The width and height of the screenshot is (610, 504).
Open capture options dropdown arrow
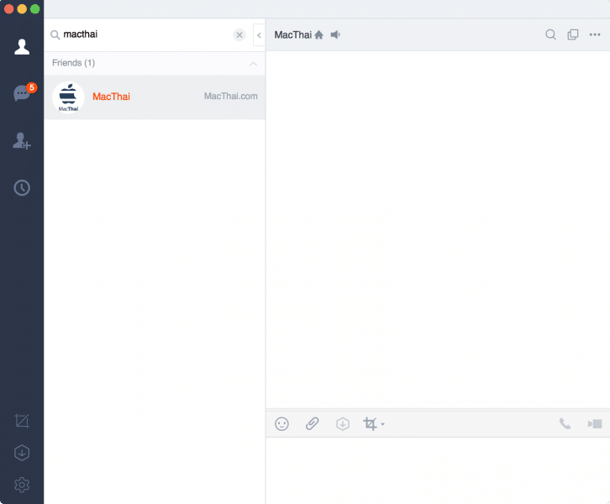coord(383,424)
